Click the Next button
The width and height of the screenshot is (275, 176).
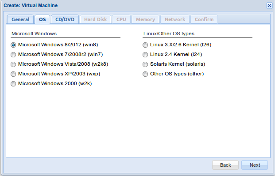pos(255,165)
